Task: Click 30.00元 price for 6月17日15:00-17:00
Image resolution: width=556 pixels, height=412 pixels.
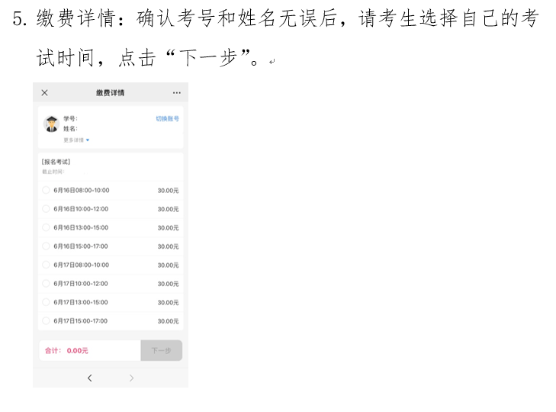Action: point(168,321)
